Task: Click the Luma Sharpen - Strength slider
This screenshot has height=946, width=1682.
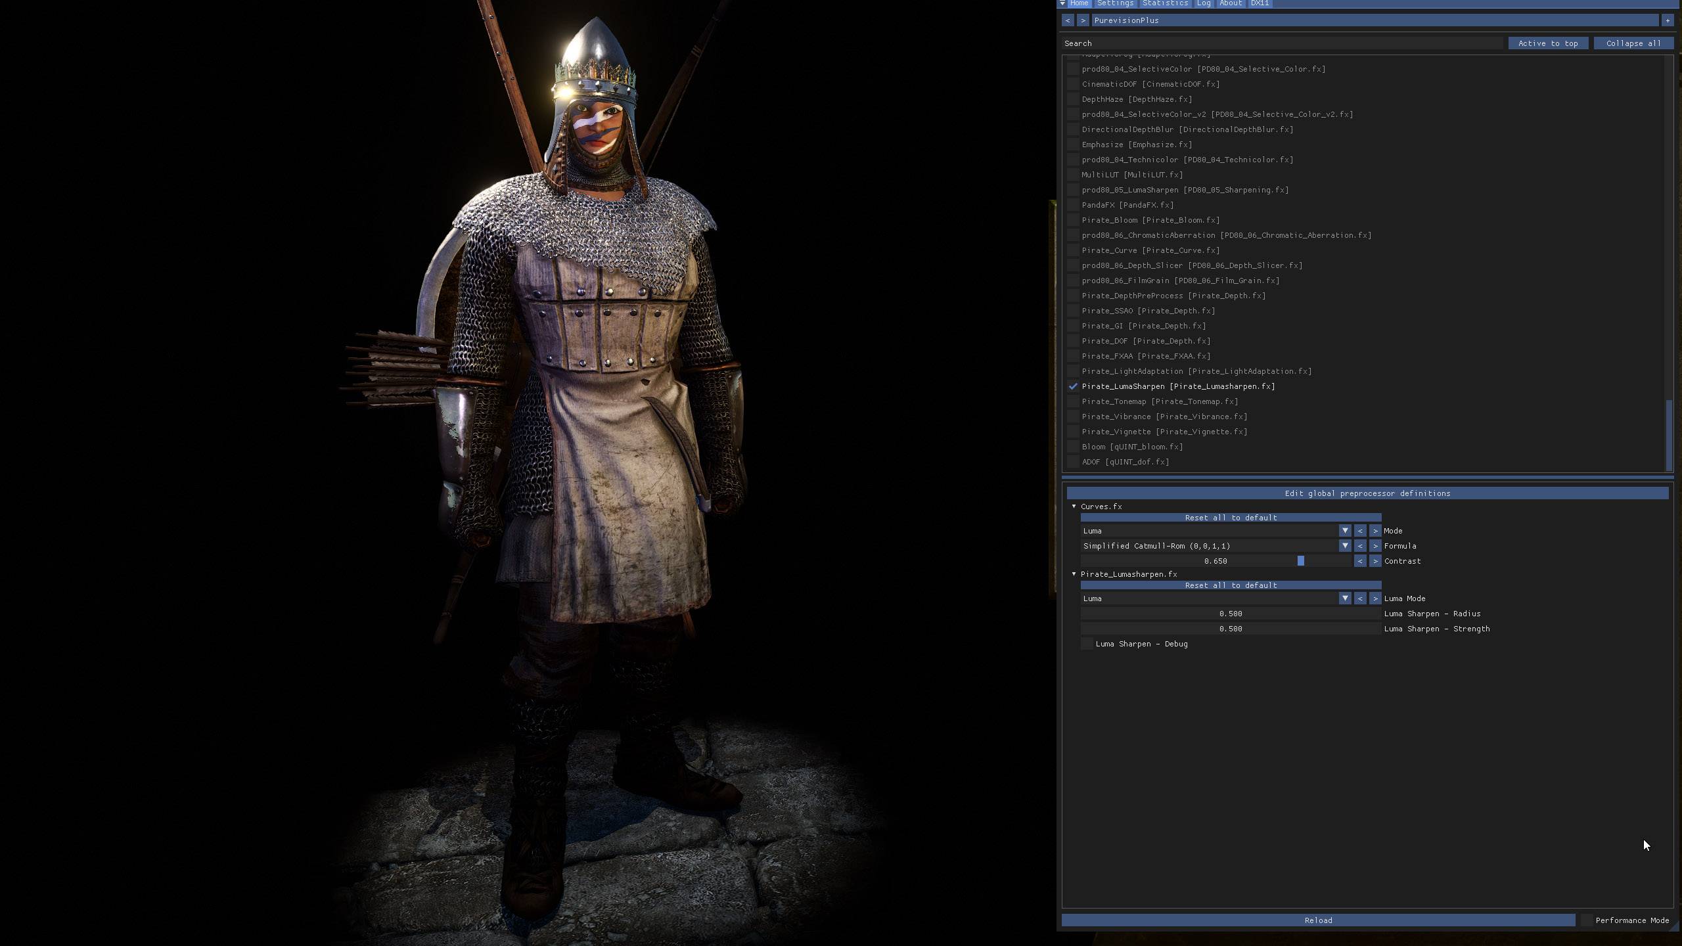Action: click(1231, 629)
